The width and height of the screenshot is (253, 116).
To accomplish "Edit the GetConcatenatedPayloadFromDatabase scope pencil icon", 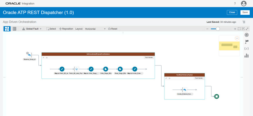I will tap(43, 58).
